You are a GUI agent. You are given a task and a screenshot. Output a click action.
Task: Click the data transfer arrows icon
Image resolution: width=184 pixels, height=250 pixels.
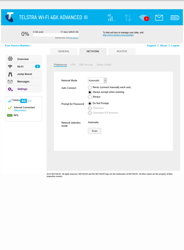pos(128,18)
